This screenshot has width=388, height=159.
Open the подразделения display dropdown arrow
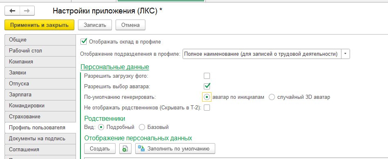click(x=346, y=54)
